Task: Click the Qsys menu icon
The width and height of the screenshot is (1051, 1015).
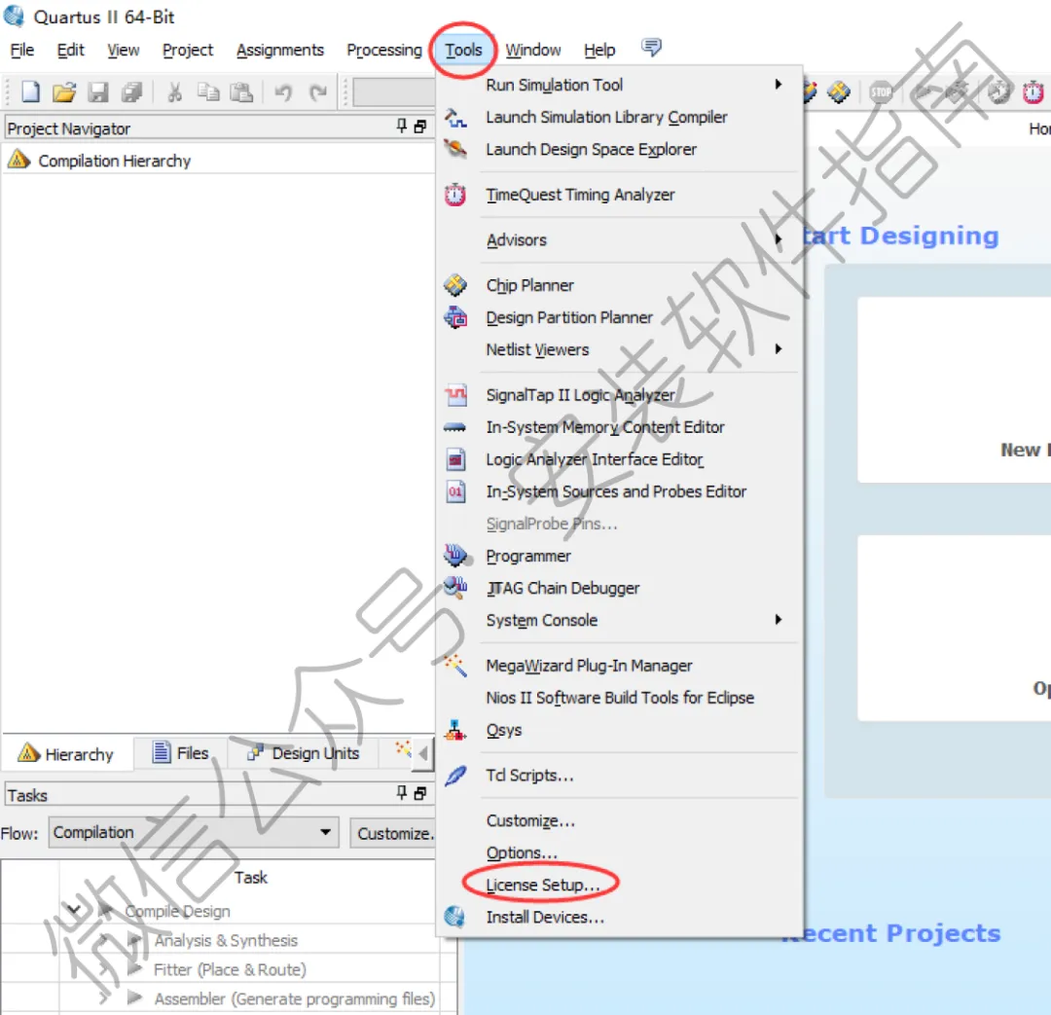Action: (x=455, y=730)
